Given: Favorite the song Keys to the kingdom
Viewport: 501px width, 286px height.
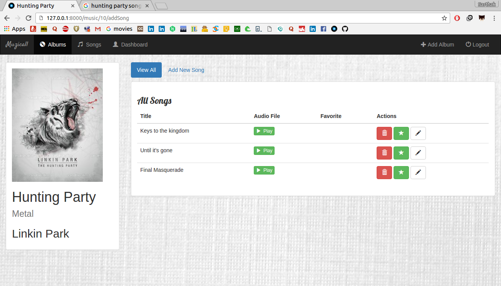Looking at the screenshot, I should click(401, 133).
